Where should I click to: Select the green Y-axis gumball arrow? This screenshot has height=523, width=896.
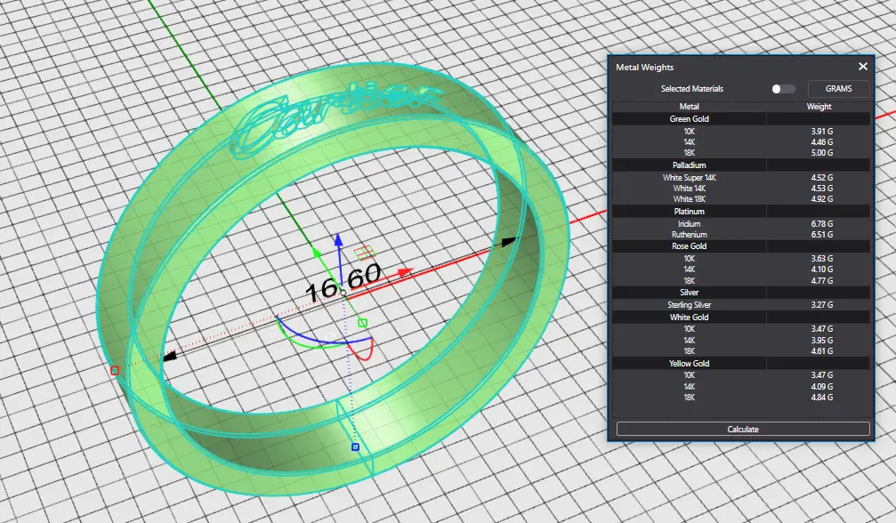(316, 251)
